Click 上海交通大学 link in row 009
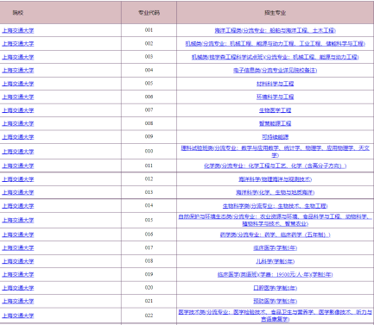374x325 pixels. (x=18, y=137)
